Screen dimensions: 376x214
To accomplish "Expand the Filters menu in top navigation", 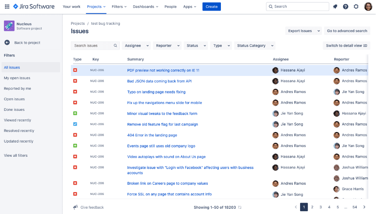I will (x=119, y=6).
